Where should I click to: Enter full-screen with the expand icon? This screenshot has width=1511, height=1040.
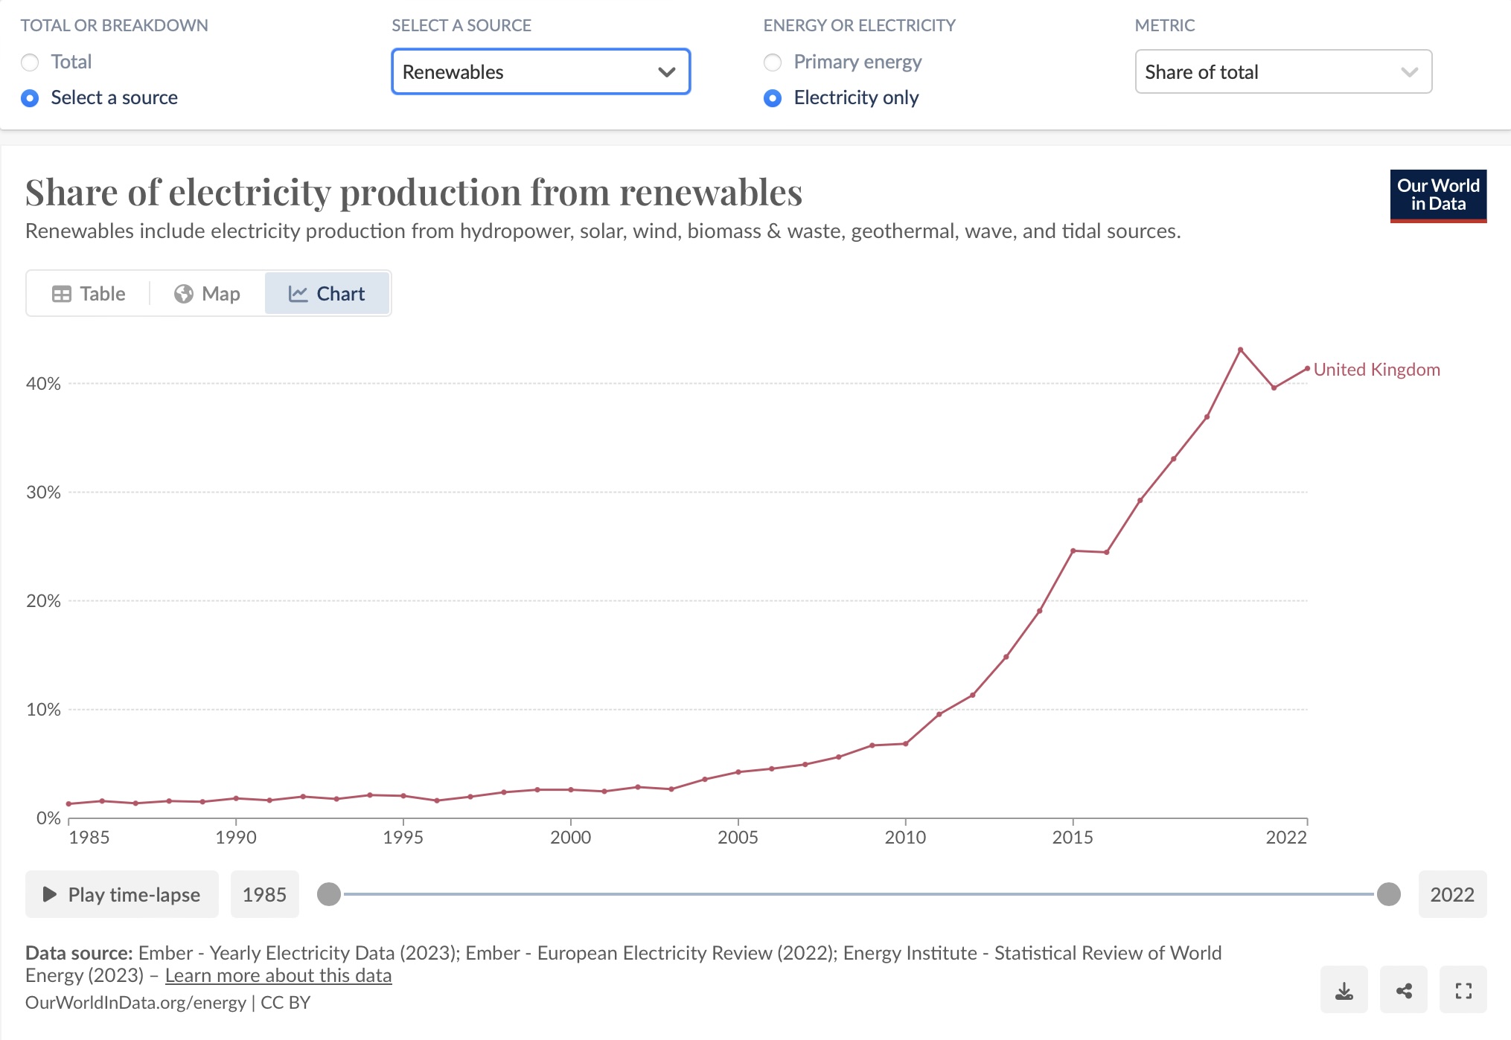(1463, 990)
